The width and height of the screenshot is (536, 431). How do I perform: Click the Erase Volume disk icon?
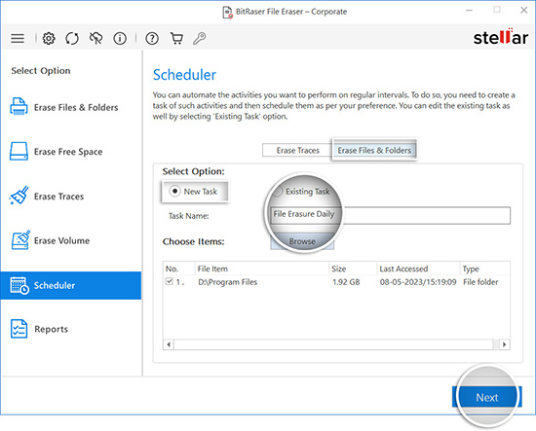tap(20, 240)
